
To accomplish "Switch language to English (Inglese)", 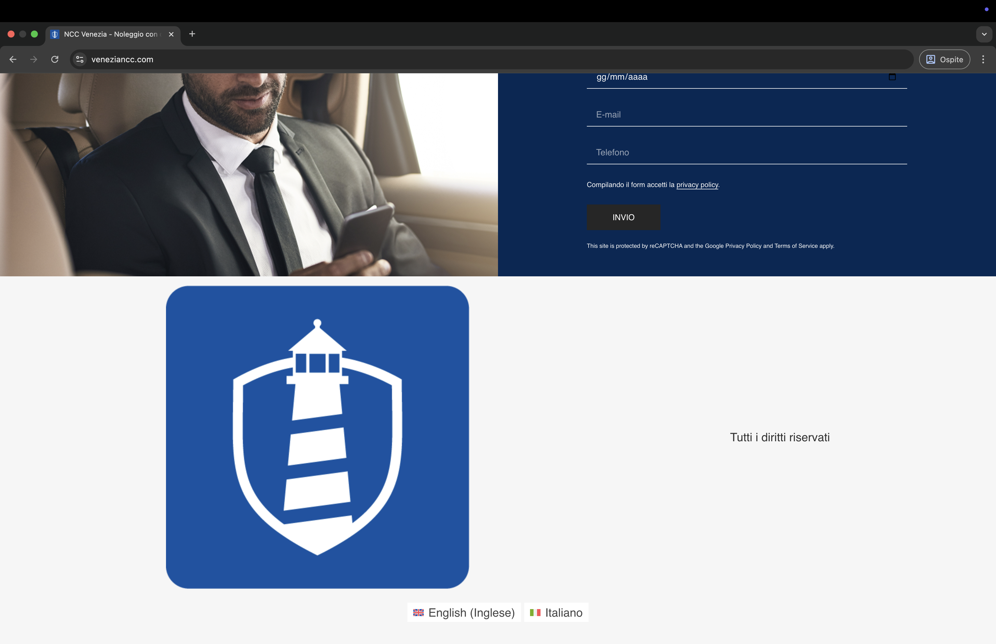I will 464,612.
